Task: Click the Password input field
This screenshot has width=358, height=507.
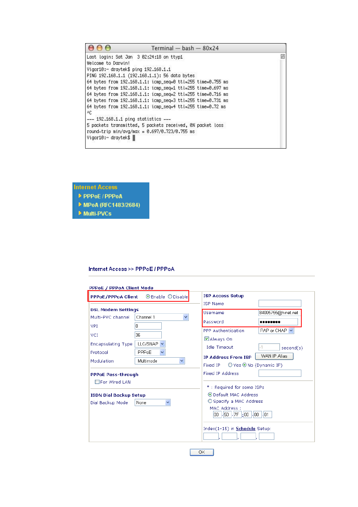Action: click(278, 322)
